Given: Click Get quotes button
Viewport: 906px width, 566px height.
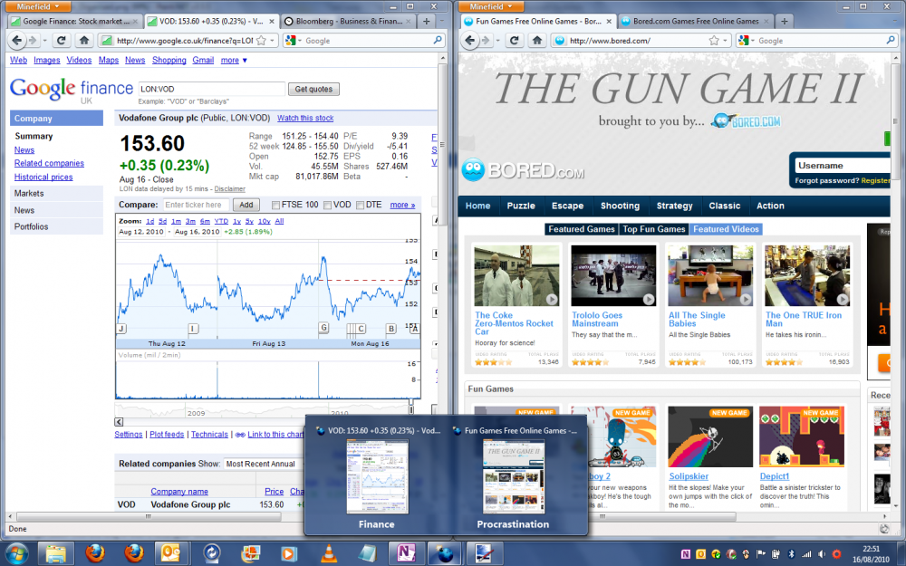Looking at the screenshot, I should (x=313, y=89).
